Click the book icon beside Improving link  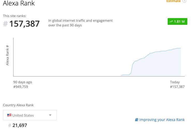137,120
